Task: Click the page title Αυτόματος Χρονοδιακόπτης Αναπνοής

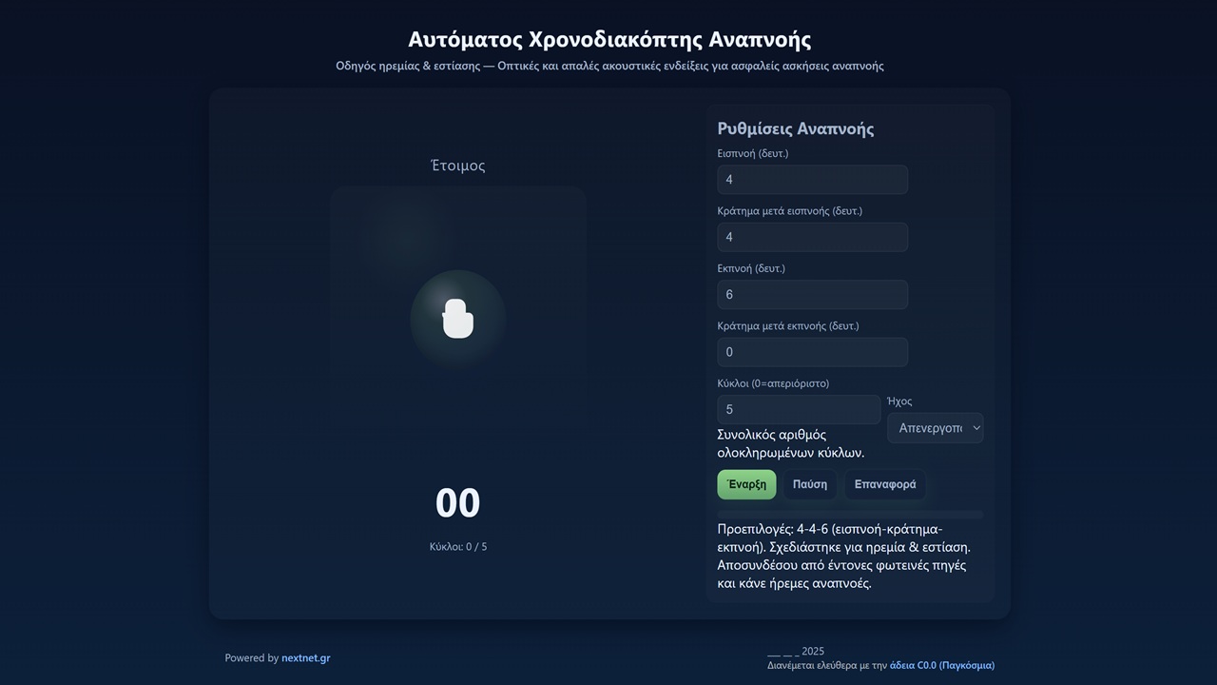Action: 608,39
